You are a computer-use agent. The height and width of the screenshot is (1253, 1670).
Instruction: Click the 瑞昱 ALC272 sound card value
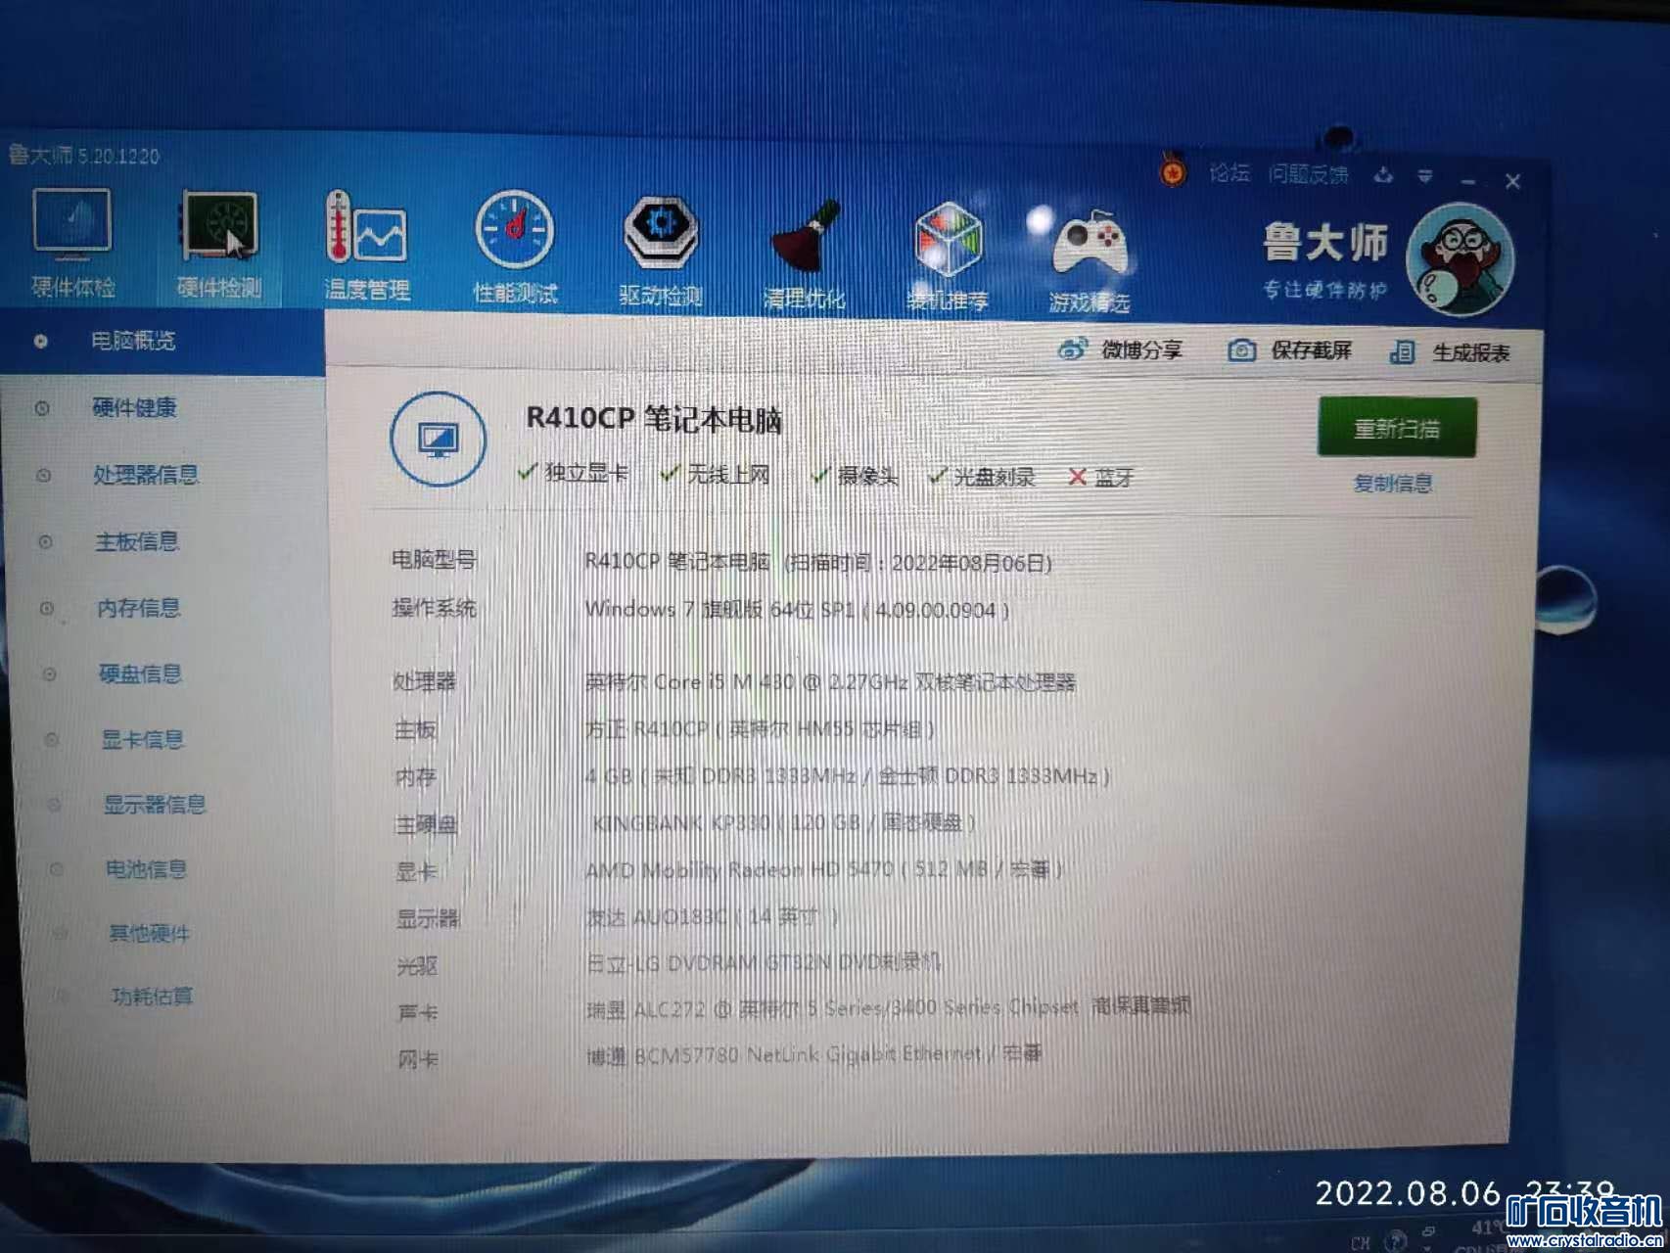click(x=888, y=1007)
